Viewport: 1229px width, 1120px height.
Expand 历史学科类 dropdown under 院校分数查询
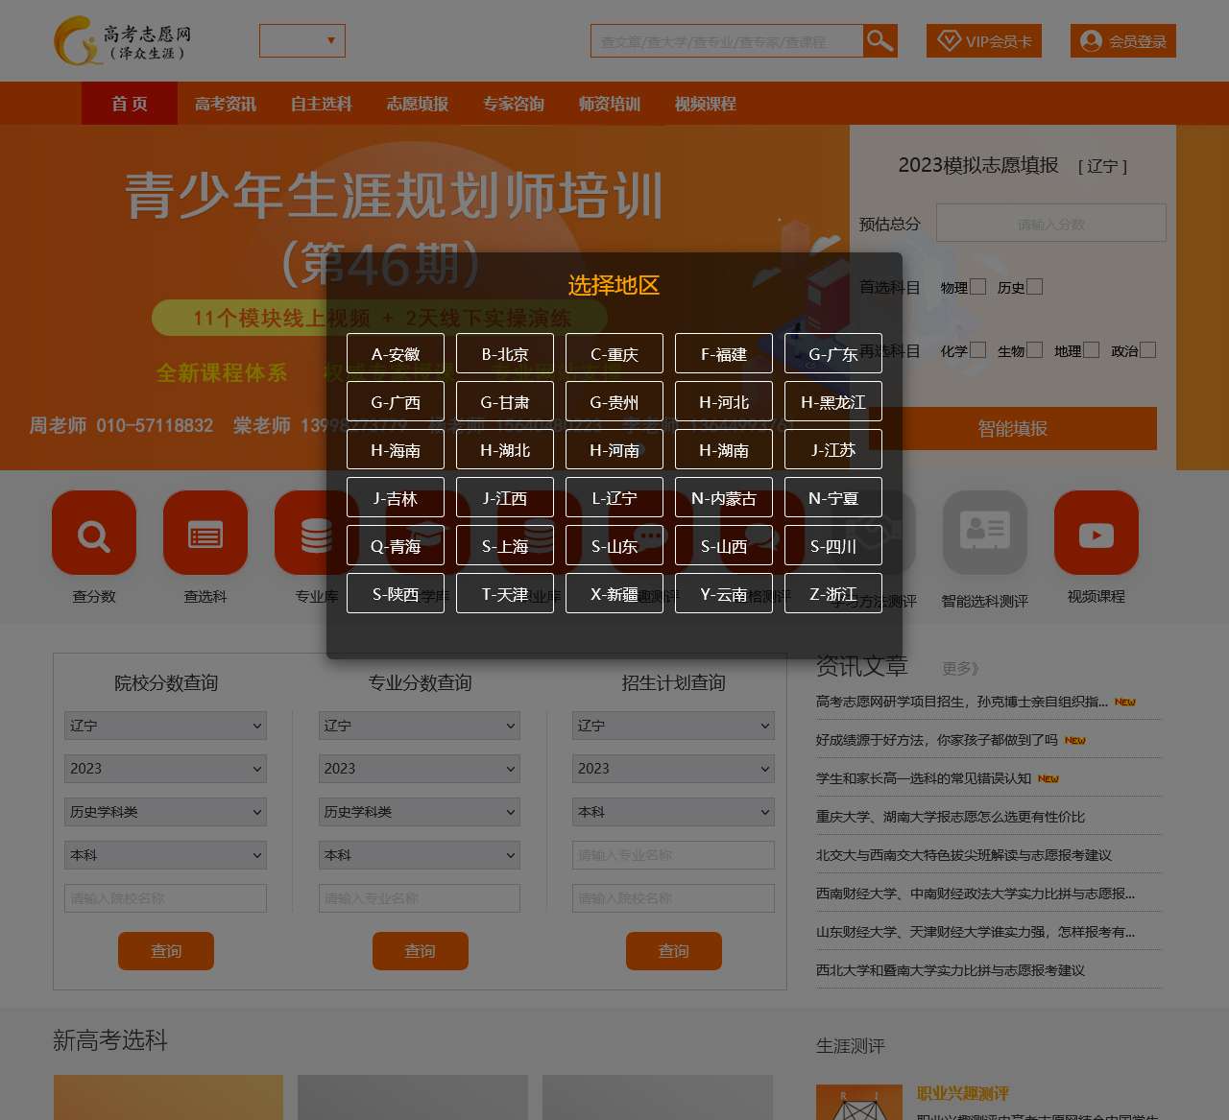click(x=165, y=812)
